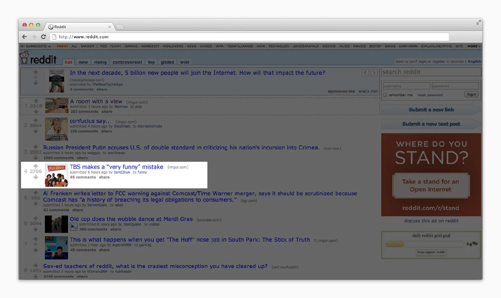Image resolution: width=501 pixels, height=298 pixels.
Task: Open the South Park post thumbnail
Action: 56,248
